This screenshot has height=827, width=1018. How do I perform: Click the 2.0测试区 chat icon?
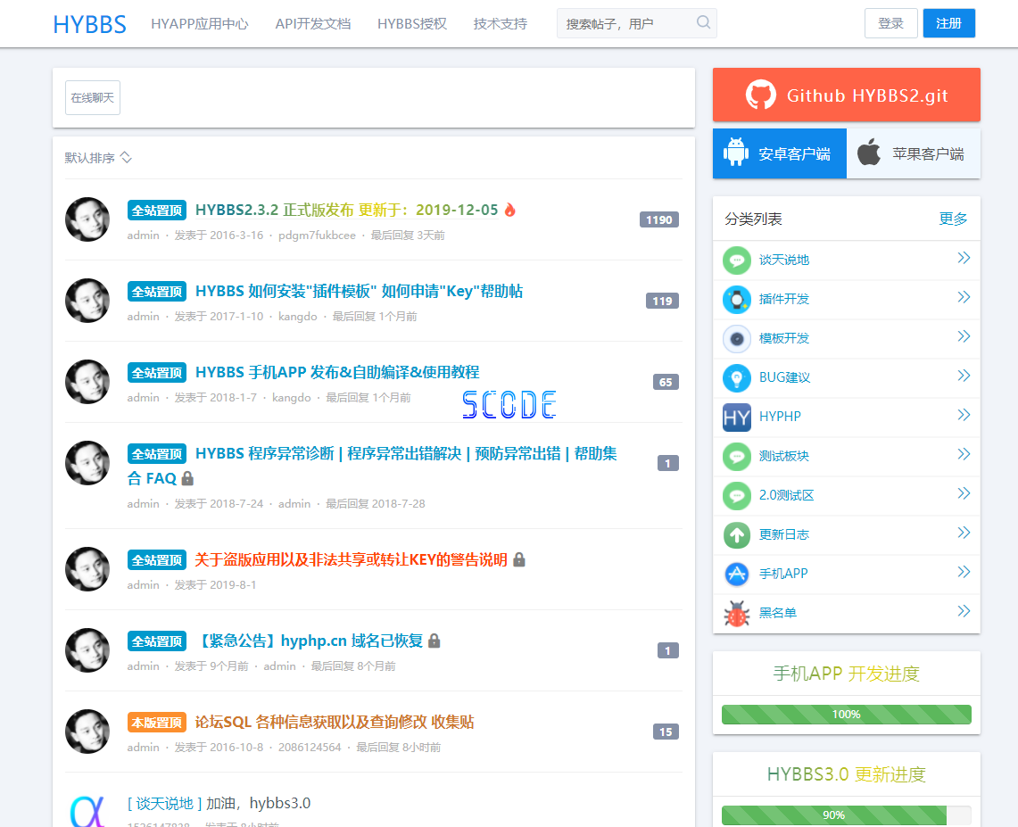737,496
